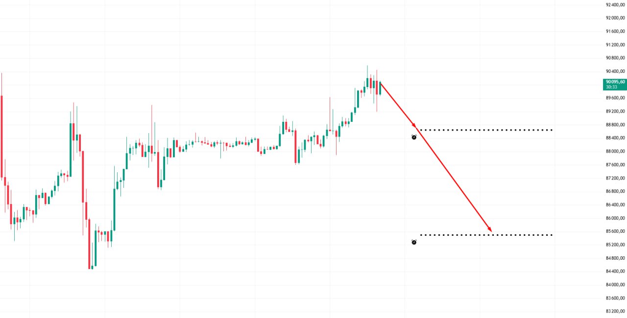The height and width of the screenshot is (318, 627).
Task: Click the last green candle at the chart's right end
Action: [380, 88]
